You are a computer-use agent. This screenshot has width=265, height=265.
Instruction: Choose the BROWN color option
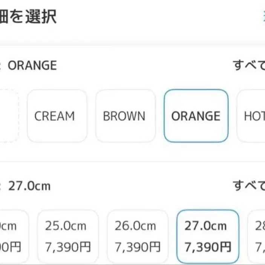(x=125, y=116)
